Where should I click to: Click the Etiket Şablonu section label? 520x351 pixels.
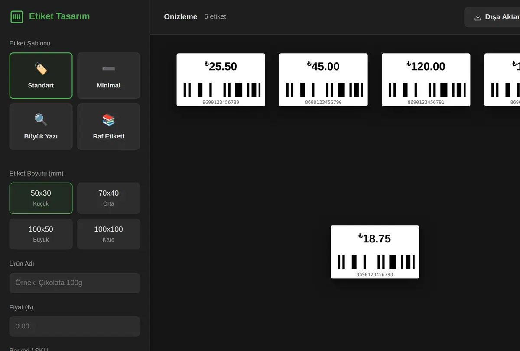(30, 43)
